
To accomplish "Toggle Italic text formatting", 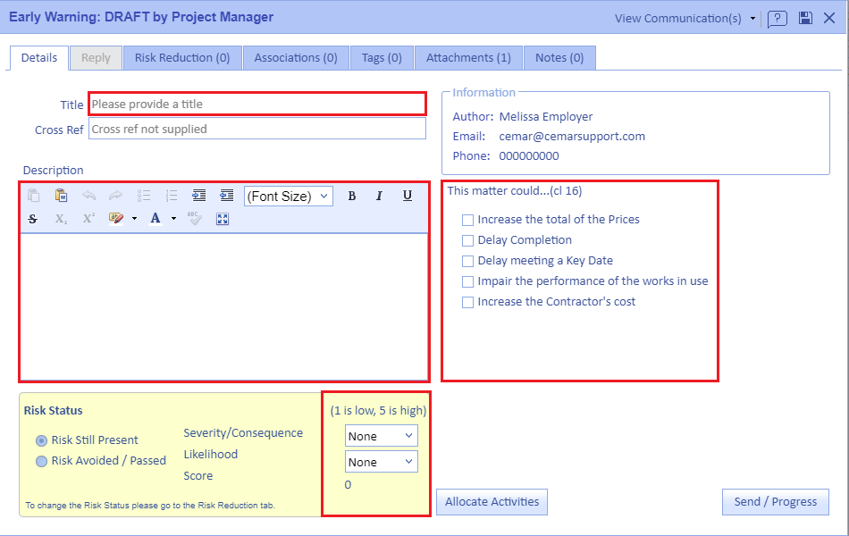I will [x=379, y=196].
